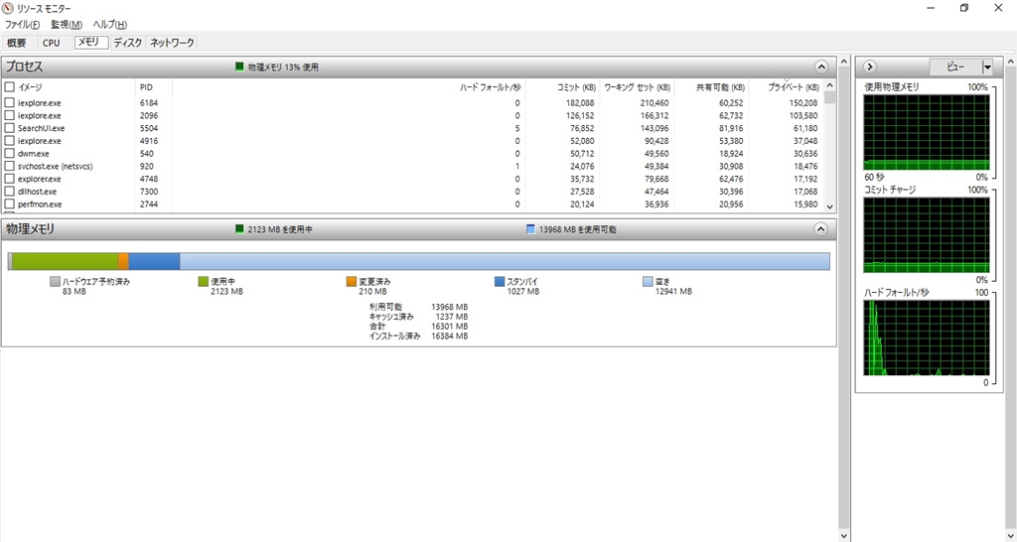
Task: Click the graphs pane scrollbar down arrow
Action: 1010,535
